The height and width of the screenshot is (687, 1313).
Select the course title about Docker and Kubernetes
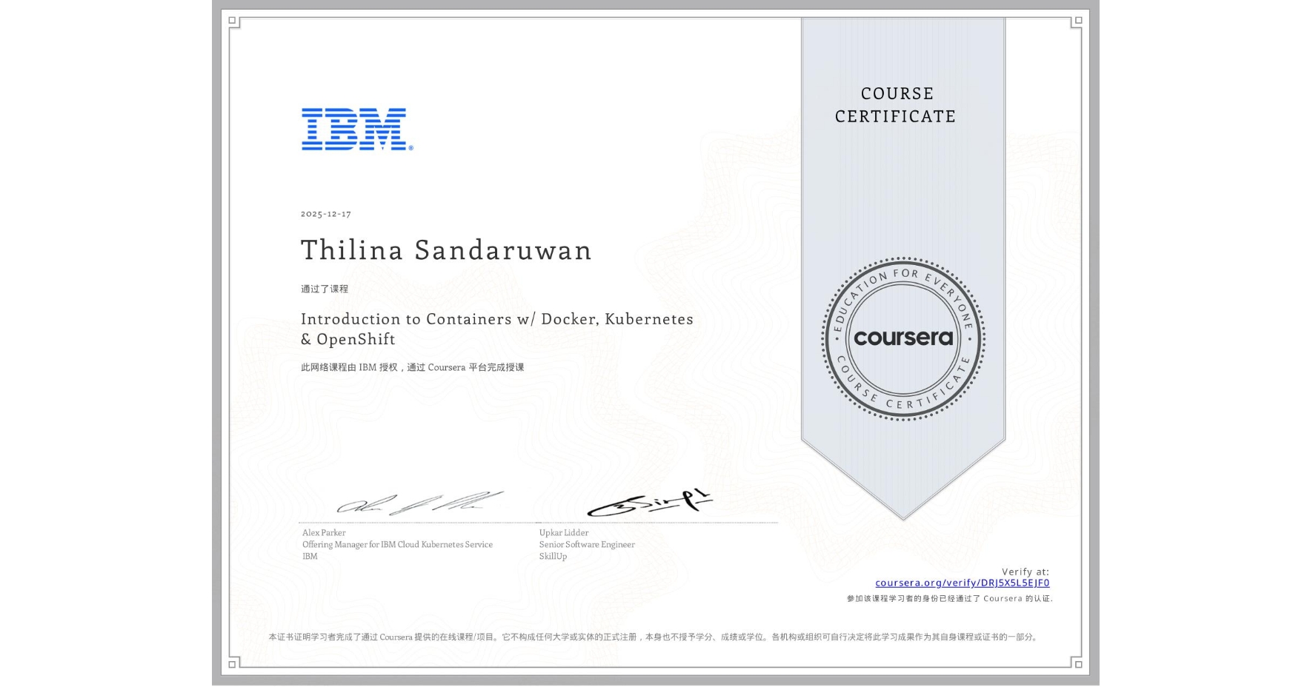point(496,329)
